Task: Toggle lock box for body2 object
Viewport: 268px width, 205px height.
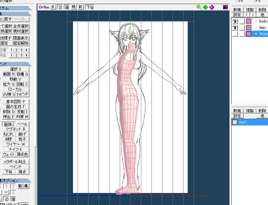Action: click(x=242, y=21)
